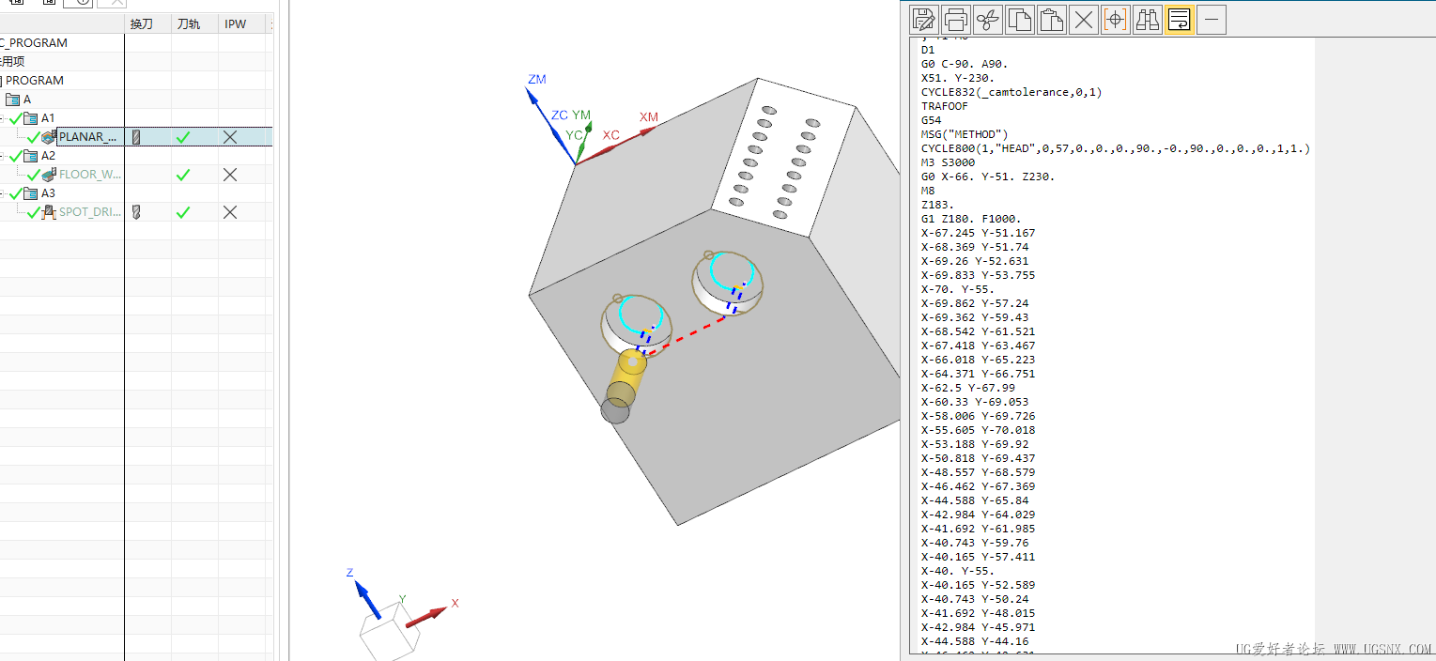1436x661 pixels.
Task: Click the orange bracket crosshair icon
Action: 1116,19
